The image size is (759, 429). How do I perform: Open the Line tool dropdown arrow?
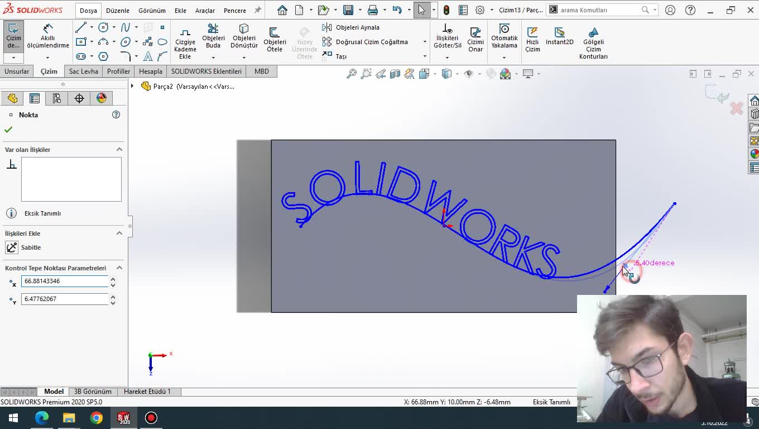click(92, 27)
